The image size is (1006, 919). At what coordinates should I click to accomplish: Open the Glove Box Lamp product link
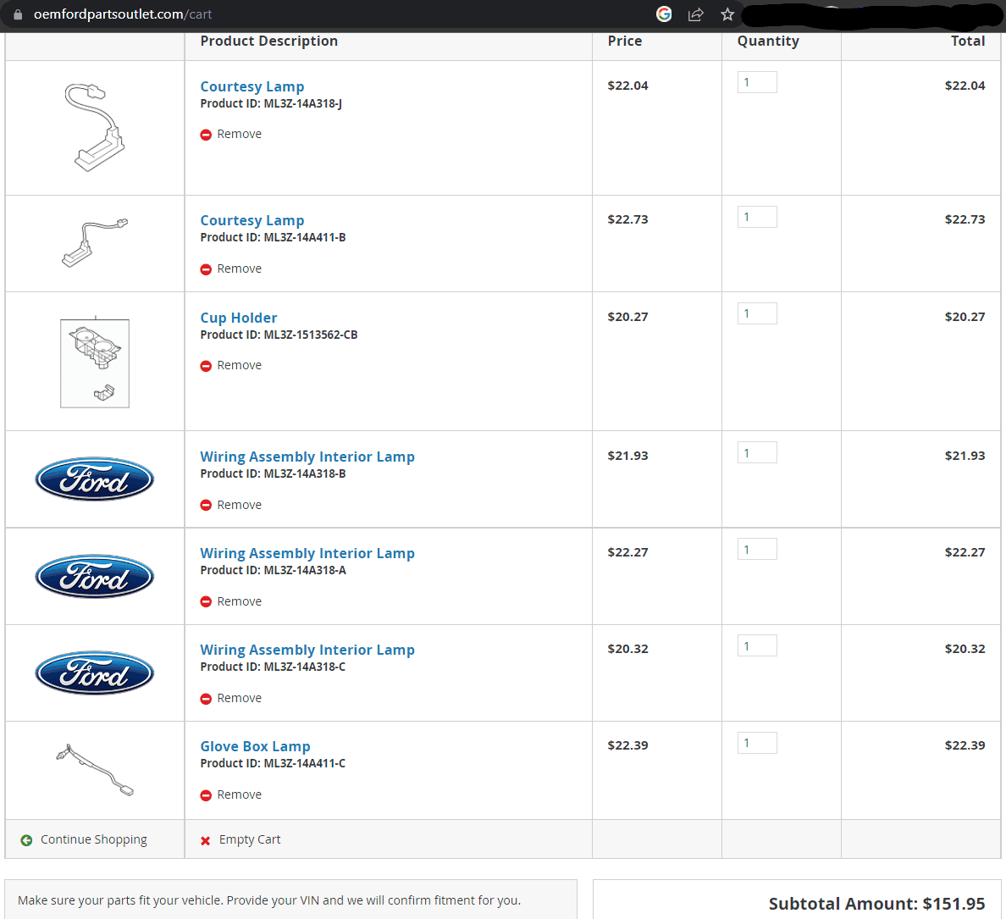(255, 746)
